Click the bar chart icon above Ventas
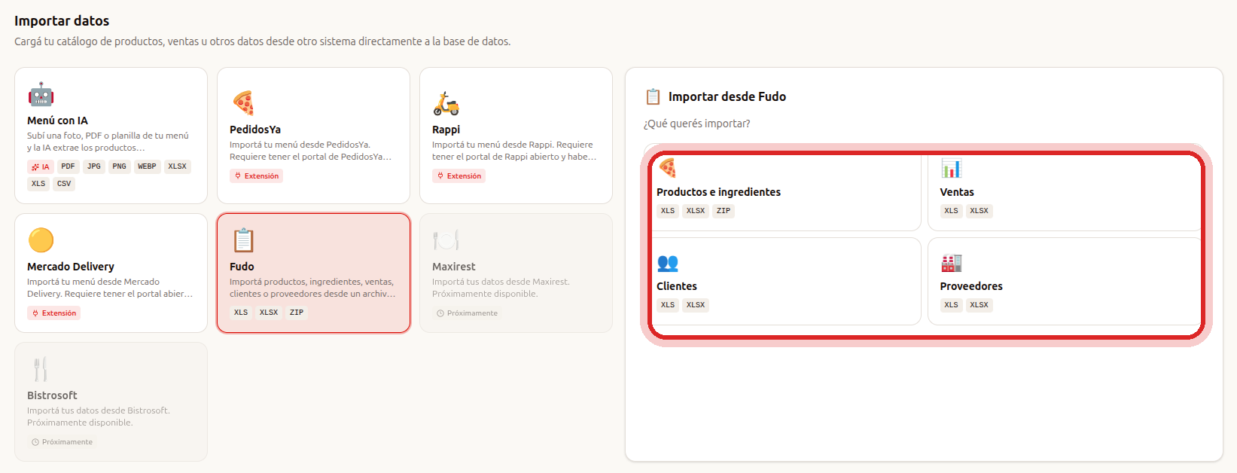This screenshot has width=1237, height=473. 951,167
